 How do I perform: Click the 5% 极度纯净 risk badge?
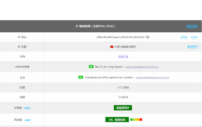click(x=117, y=120)
